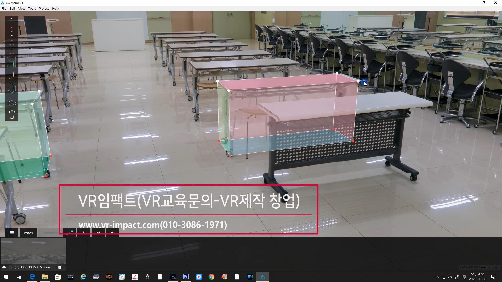Show hidden system tray icons

pos(437,277)
